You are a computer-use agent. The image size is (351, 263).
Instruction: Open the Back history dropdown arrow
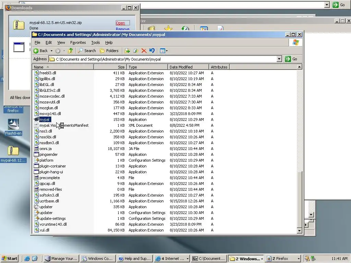[x=51, y=51]
